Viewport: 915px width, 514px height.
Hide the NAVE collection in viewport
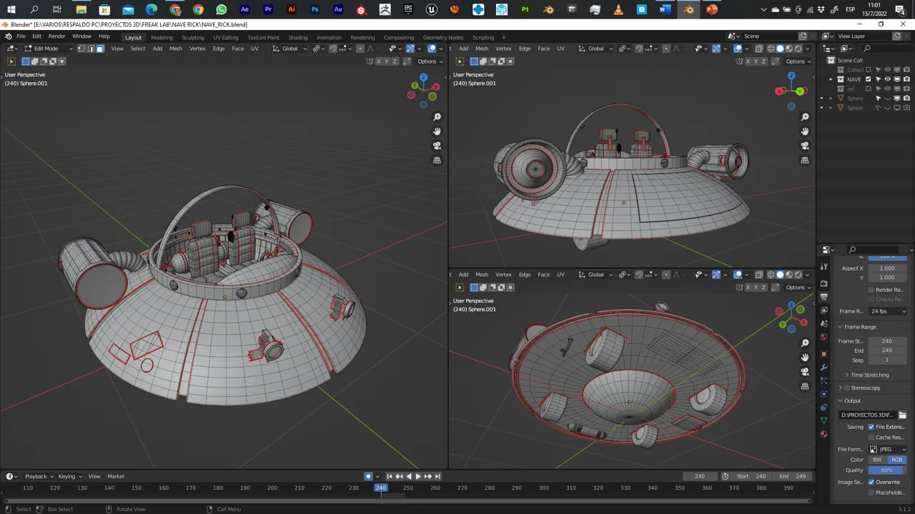(x=887, y=79)
